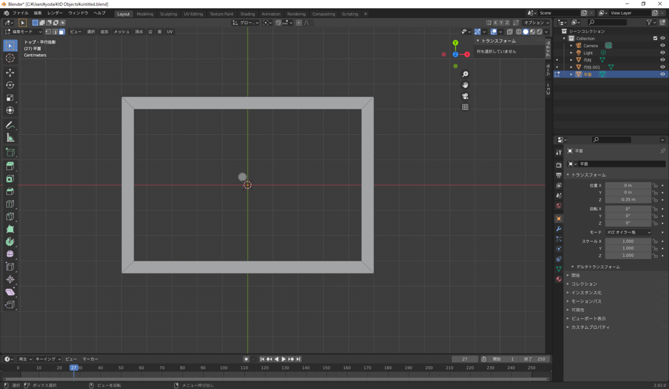Image resolution: width=669 pixels, height=389 pixels.
Task: Activate the Transform tool
Action: click(10, 110)
